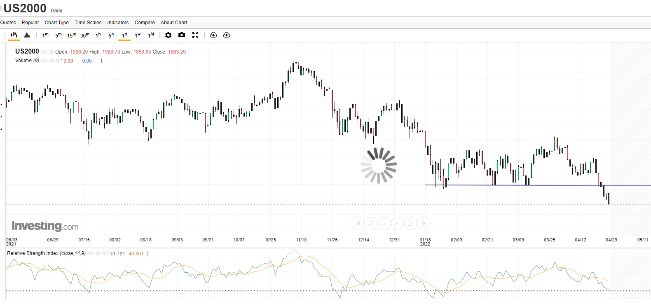This screenshot has width=651, height=304.
Task: Toggle visibility of the US2000 series
Action: pyautogui.click(x=44, y=52)
